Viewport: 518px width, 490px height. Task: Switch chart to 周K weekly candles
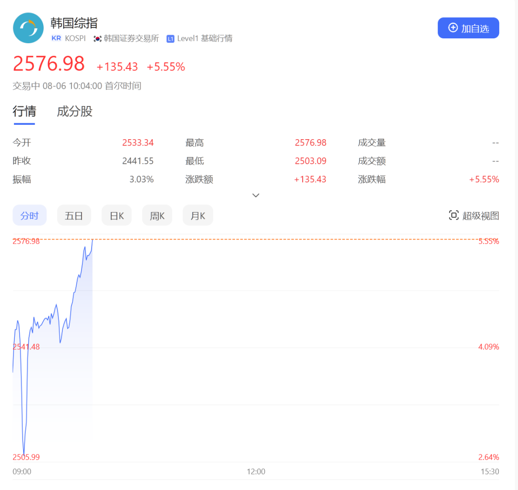click(157, 215)
